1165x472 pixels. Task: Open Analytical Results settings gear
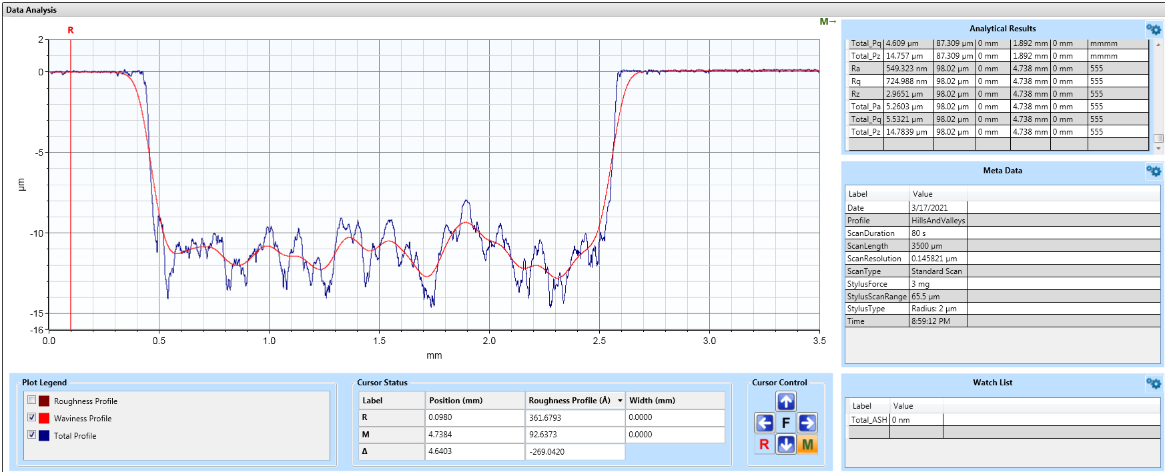[x=1153, y=29]
